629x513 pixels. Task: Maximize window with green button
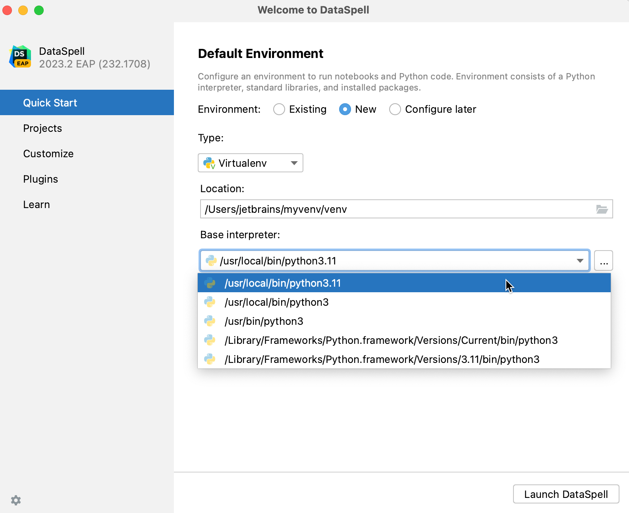[39, 10]
